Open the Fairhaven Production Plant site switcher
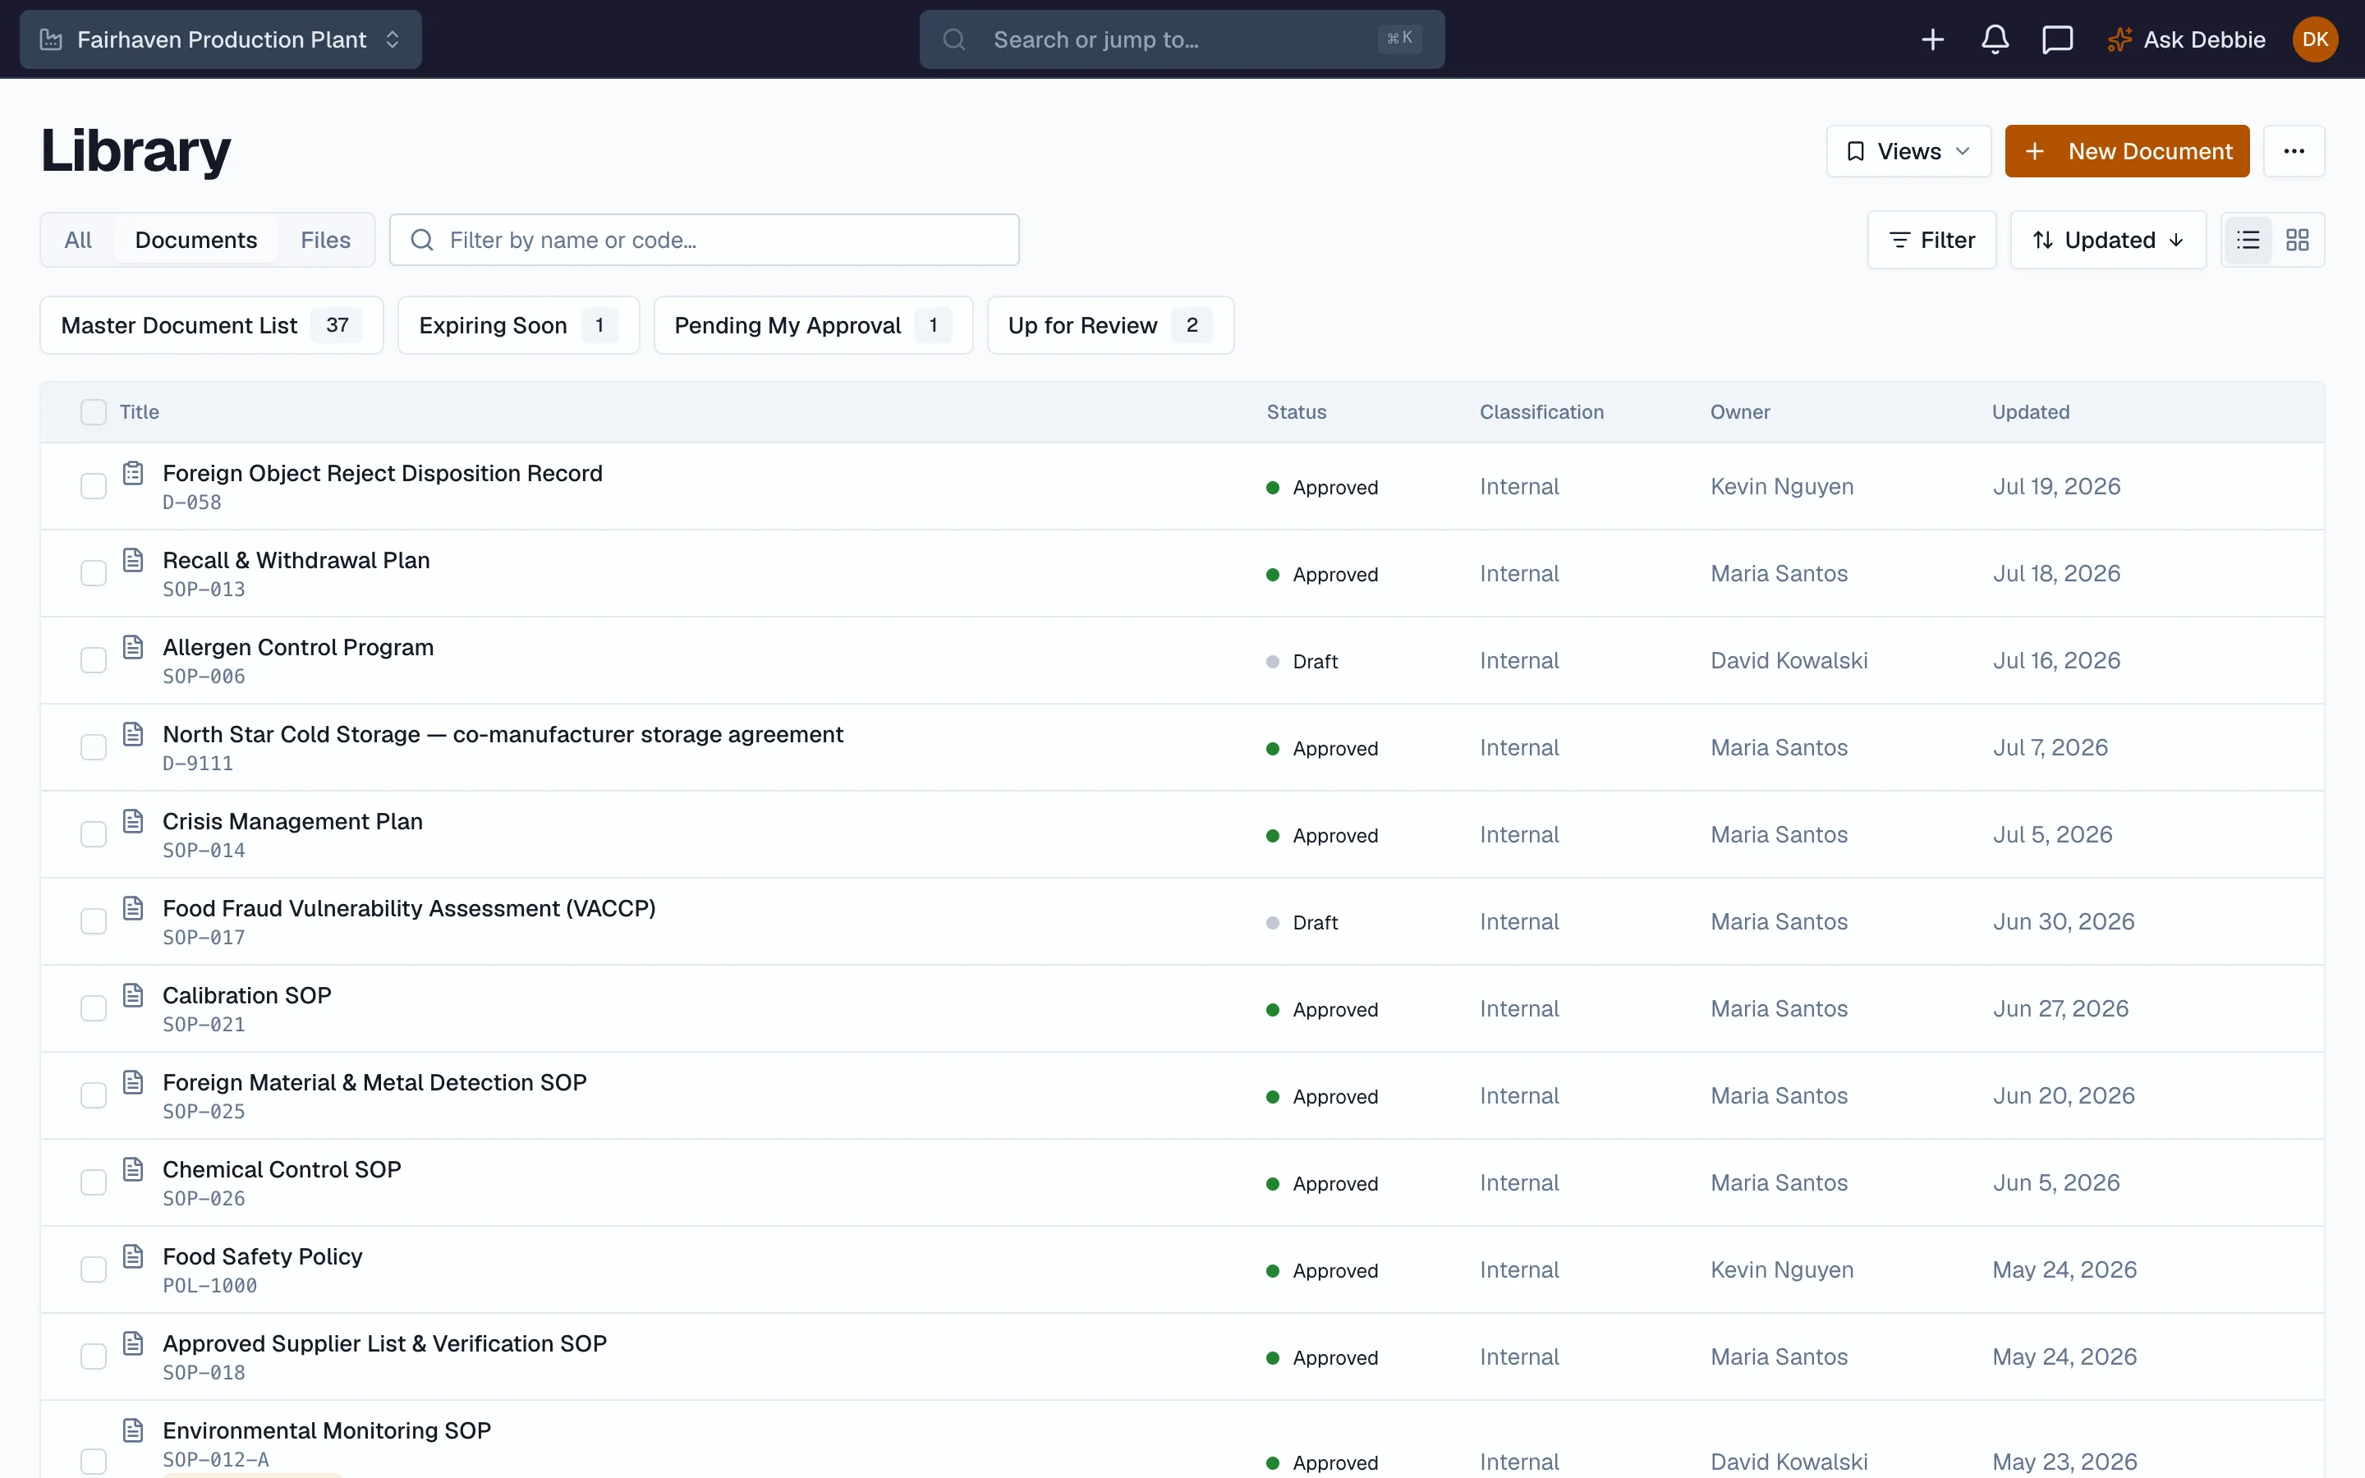The image size is (2365, 1478). (221, 39)
